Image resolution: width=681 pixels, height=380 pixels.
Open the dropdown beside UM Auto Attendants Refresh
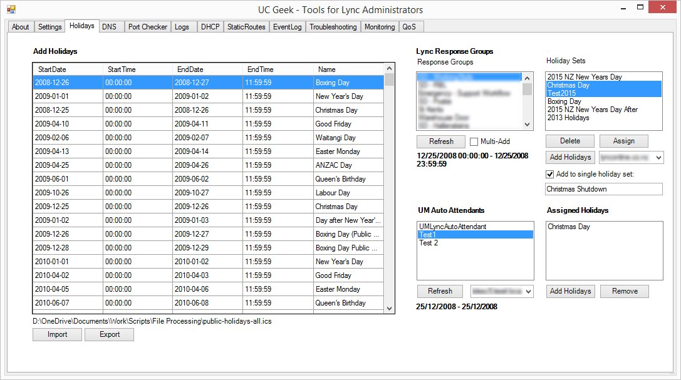pyautogui.click(x=529, y=292)
